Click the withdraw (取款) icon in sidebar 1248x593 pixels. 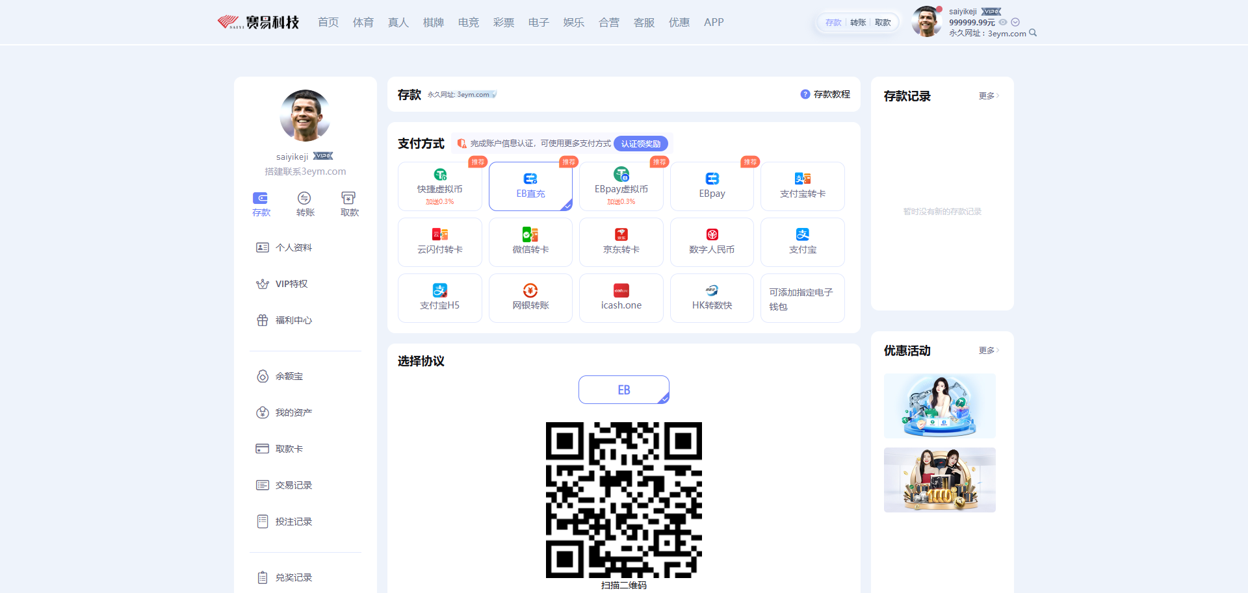[x=348, y=198]
